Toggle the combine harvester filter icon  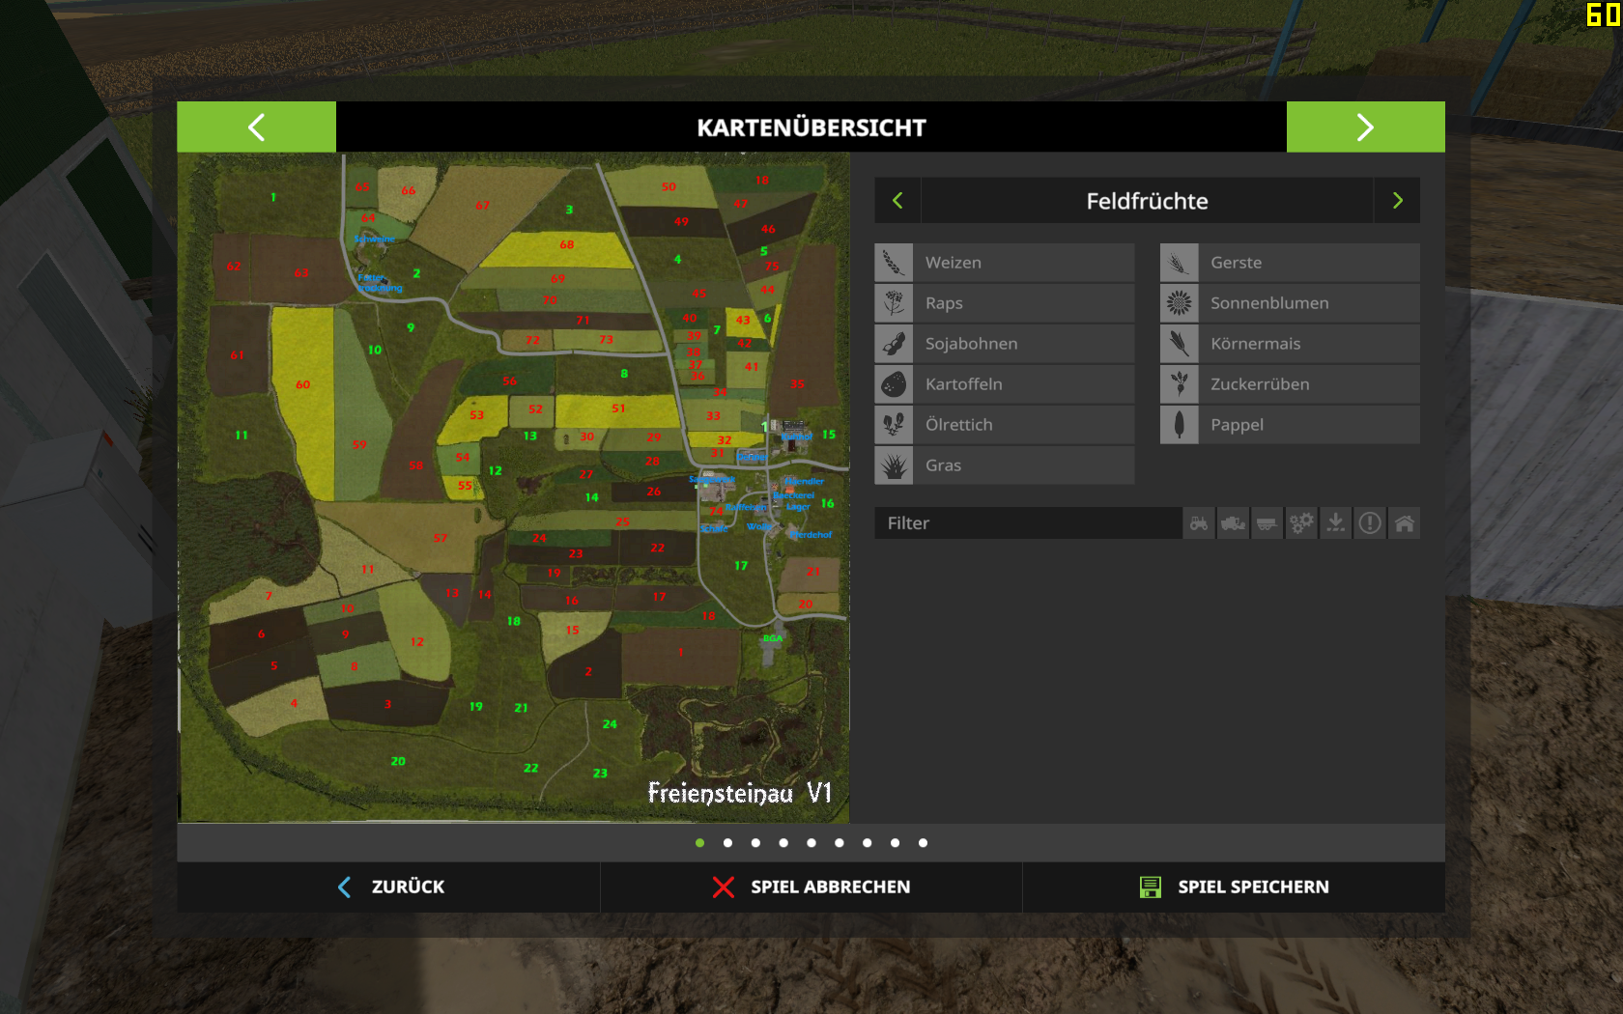1233,523
